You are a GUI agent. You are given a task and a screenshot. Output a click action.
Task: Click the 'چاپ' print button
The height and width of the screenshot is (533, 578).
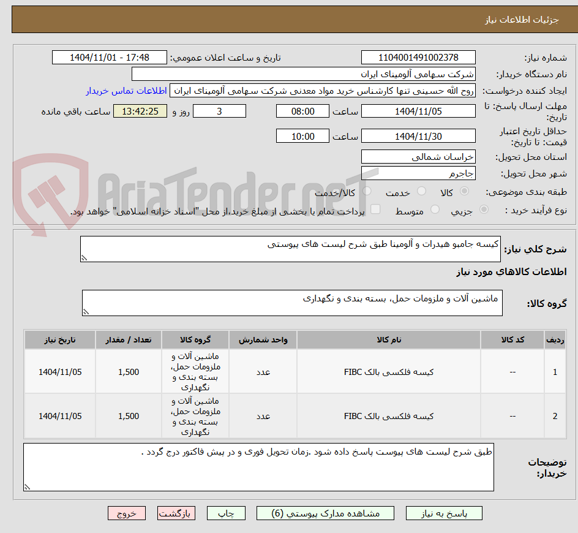[x=226, y=513]
